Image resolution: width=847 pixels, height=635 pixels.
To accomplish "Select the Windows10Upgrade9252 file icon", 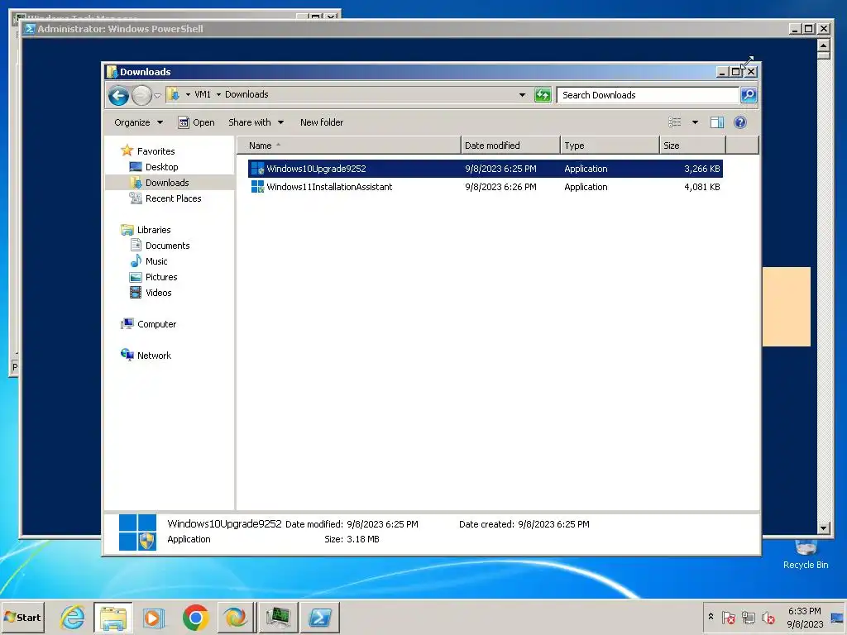I will pyautogui.click(x=258, y=169).
